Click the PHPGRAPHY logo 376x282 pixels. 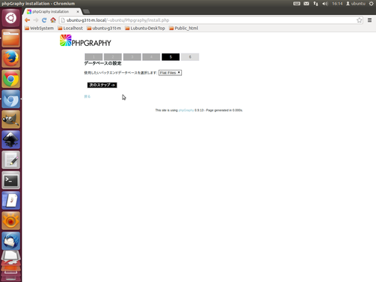pyautogui.click(x=86, y=41)
